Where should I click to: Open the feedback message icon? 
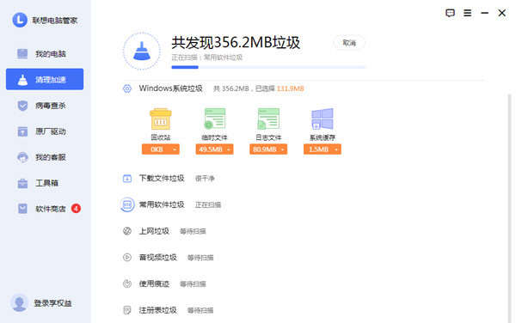pyautogui.click(x=450, y=13)
